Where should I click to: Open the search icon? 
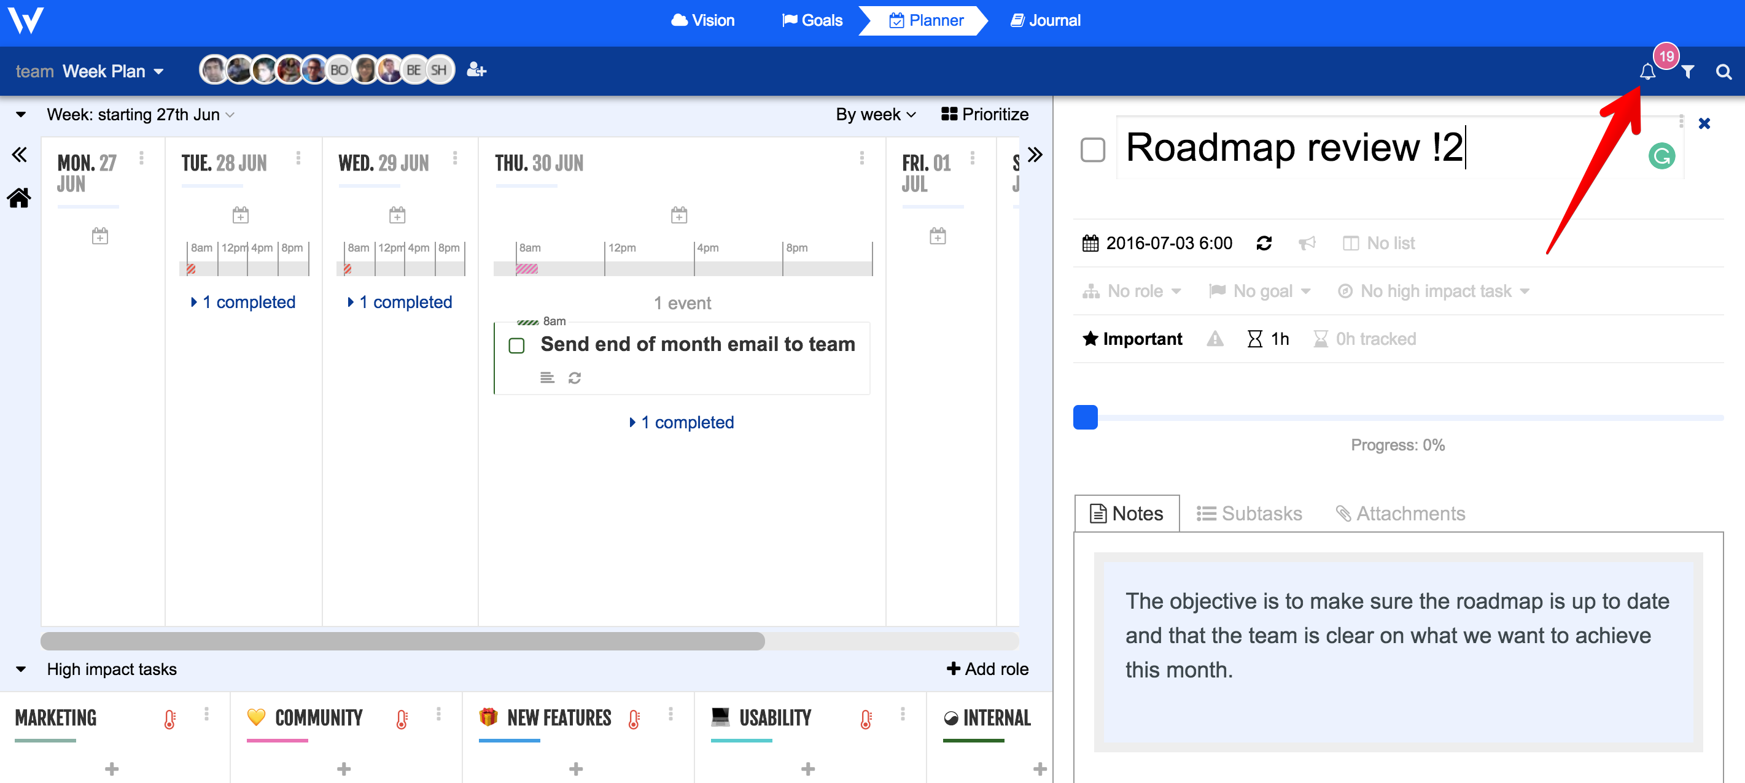1723,71
